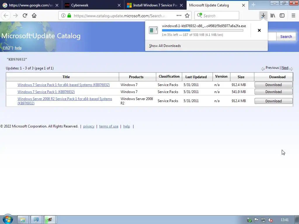Viewport: 299px width, 224px height.
Task: Sort results by Title column
Action: [x=66, y=77]
